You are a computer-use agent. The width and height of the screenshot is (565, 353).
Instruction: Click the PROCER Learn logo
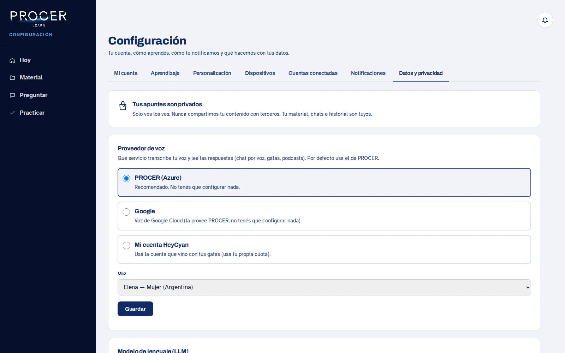38,19
